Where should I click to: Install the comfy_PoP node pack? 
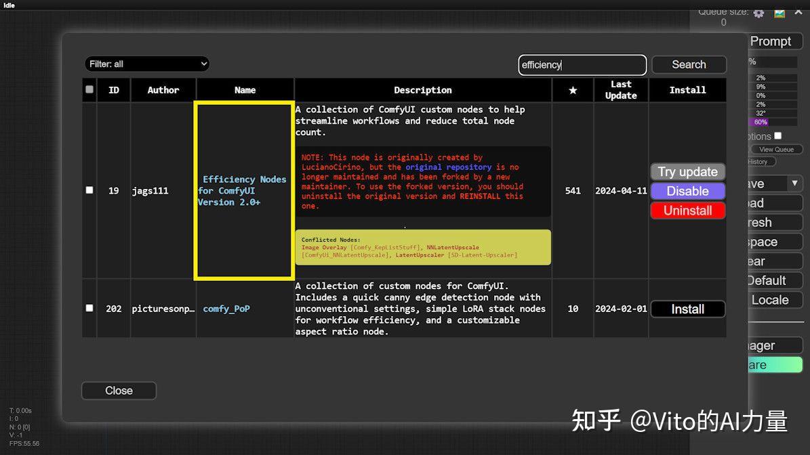click(687, 308)
